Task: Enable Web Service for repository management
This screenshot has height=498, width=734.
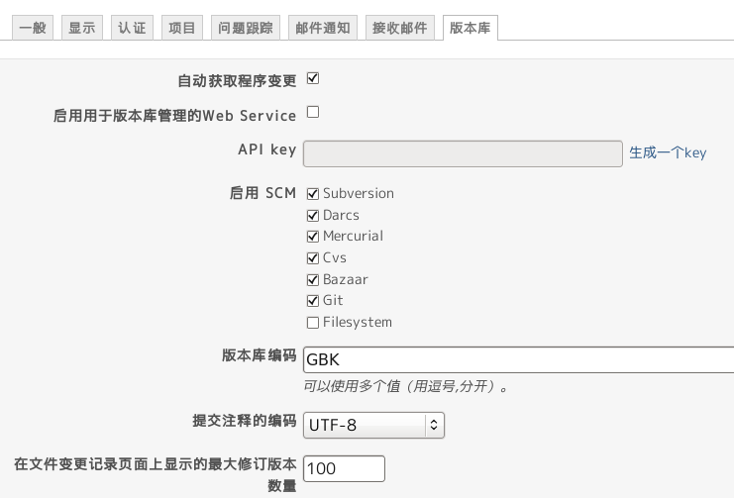Action: [x=313, y=112]
